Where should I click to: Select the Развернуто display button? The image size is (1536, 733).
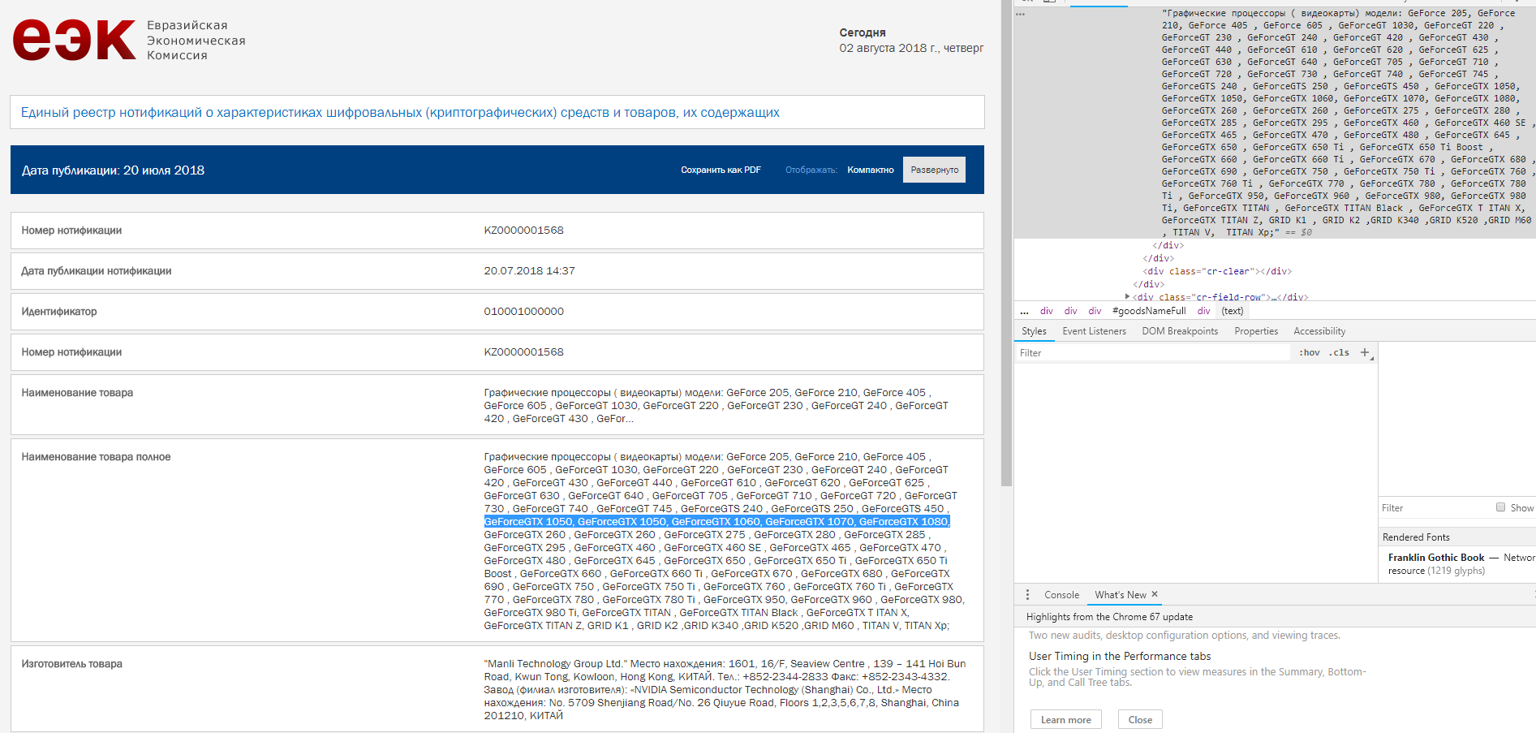pos(934,170)
